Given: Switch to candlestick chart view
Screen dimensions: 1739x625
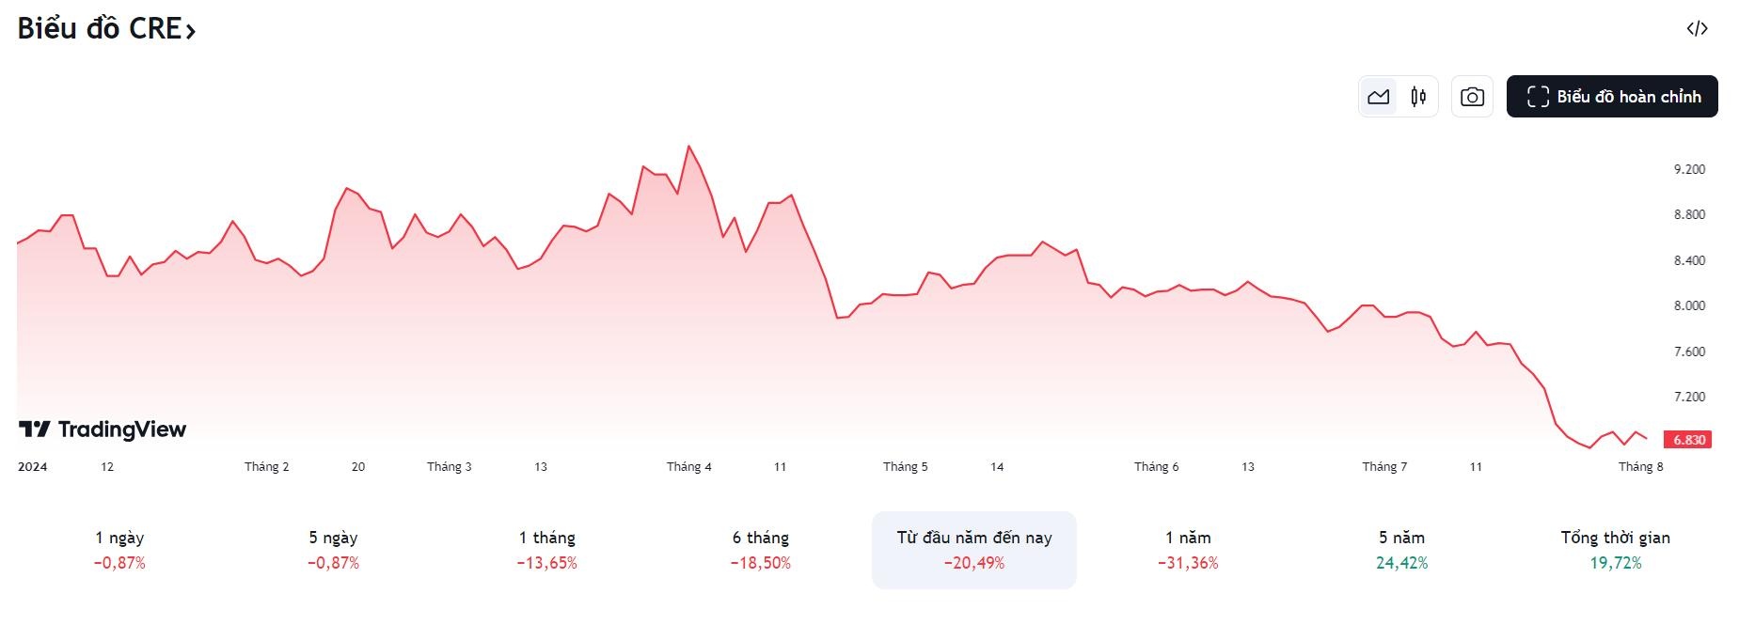Looking at the screenshot, I should coord(1418,97).
